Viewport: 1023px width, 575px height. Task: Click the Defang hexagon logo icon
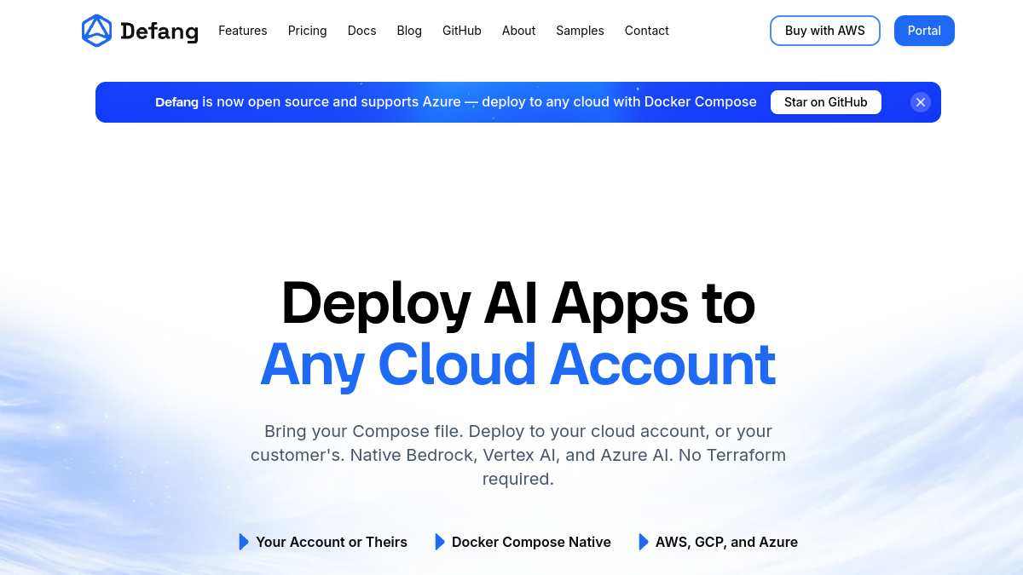pos(96,31)
